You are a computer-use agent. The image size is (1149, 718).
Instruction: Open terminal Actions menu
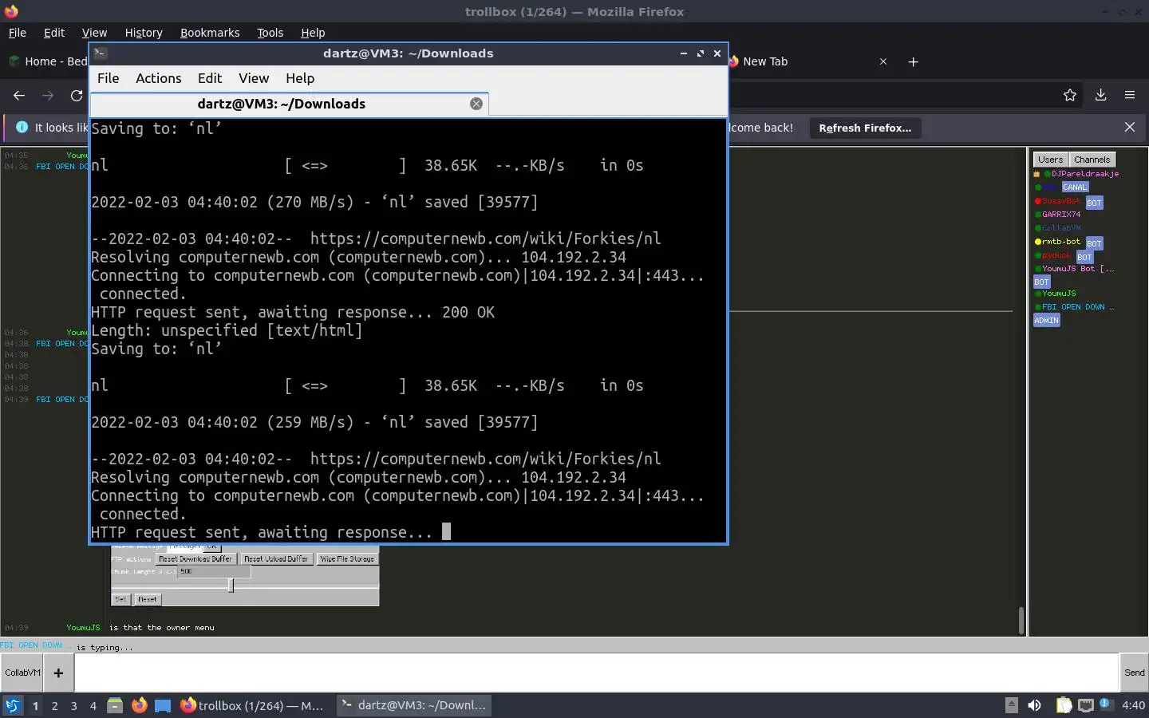tap(158, 78)
